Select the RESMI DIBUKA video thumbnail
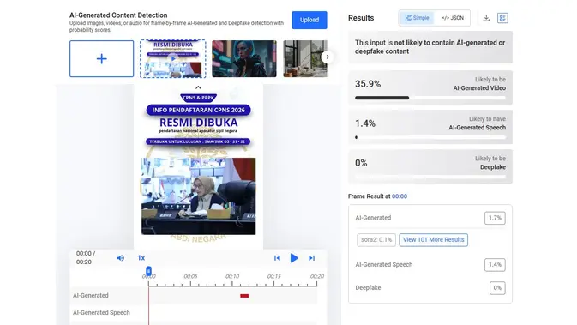Viewport: 577px width, 325px height. click(x=173, y=59)
